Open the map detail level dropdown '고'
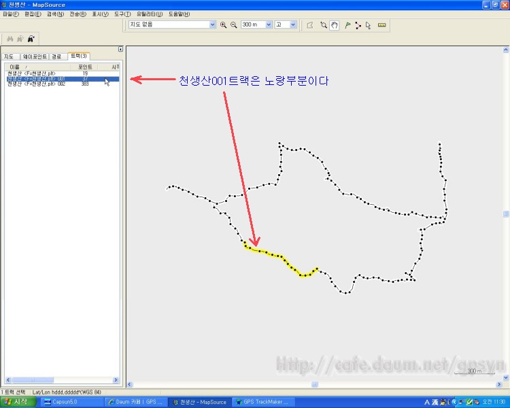Screen dimensions: 510x408 pyautogui.click(x=293, y=24)
